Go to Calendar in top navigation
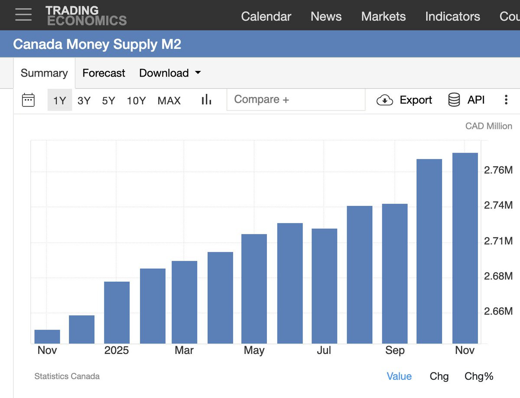 coord(266,16)
